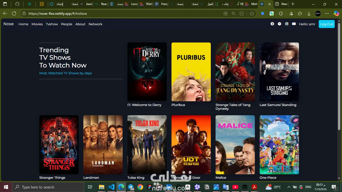342x192 pixels.
Task: Open Last Samurai Standing poster
Action: click(x=279, y=72)
